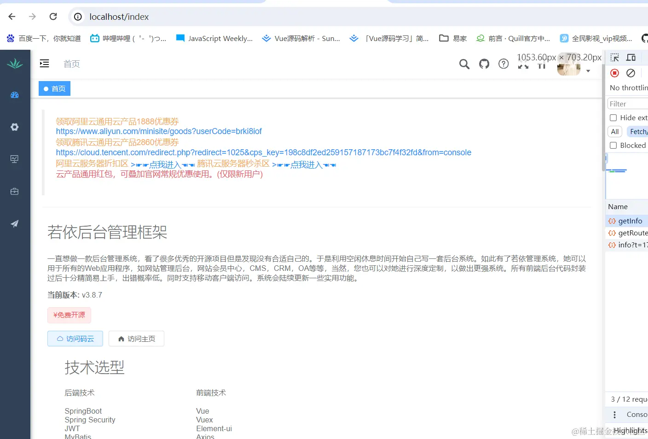The height and width of the screenshot is (439, 648).
Task: Focus the localhost/index address bar
Action: point(359,17)
